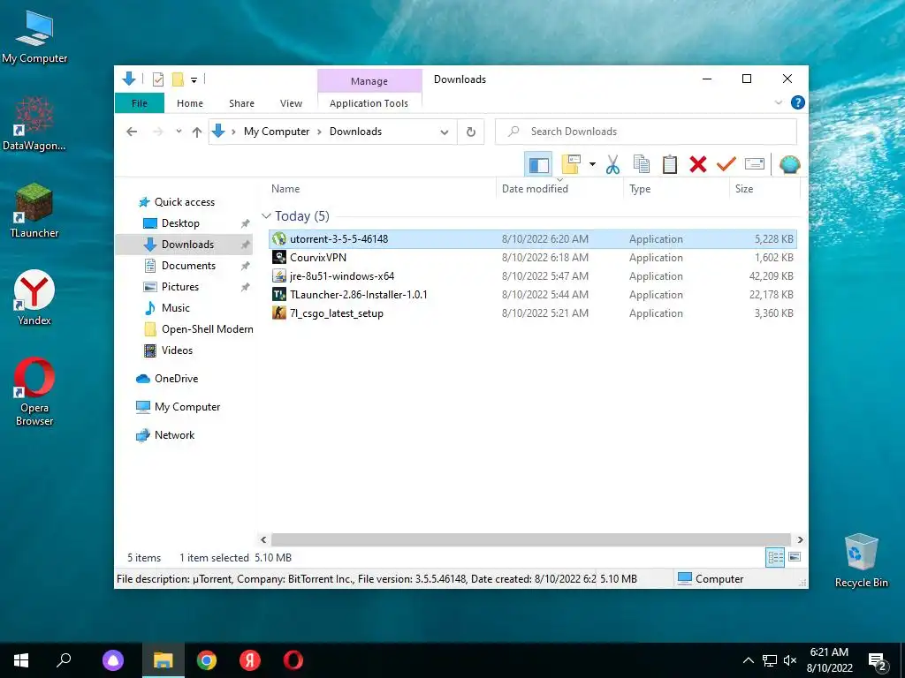905x678 pixels.
Task: Open taskbar Search magnifier
Action: point(64,660)
